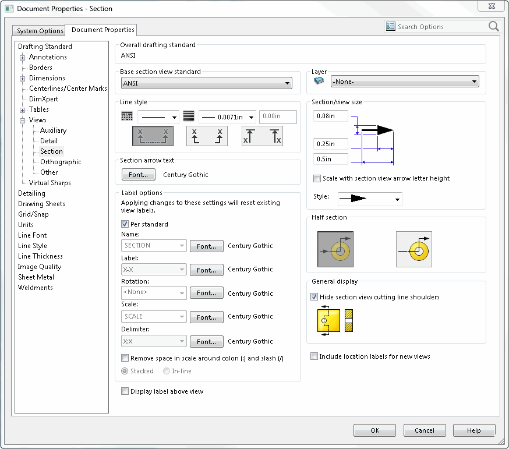Image resolution: width=509 pixels, height=449 pixels.
Task: Toggle Per standard checkbox
Action: pyautogui.click(x=125, y=224)
